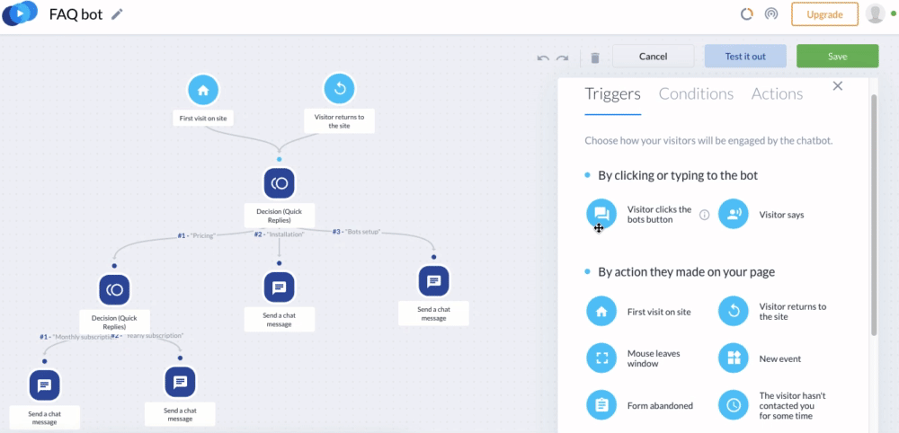Save the chatbot flow
The width and height of the screenshot is (899, 433).
837,56
